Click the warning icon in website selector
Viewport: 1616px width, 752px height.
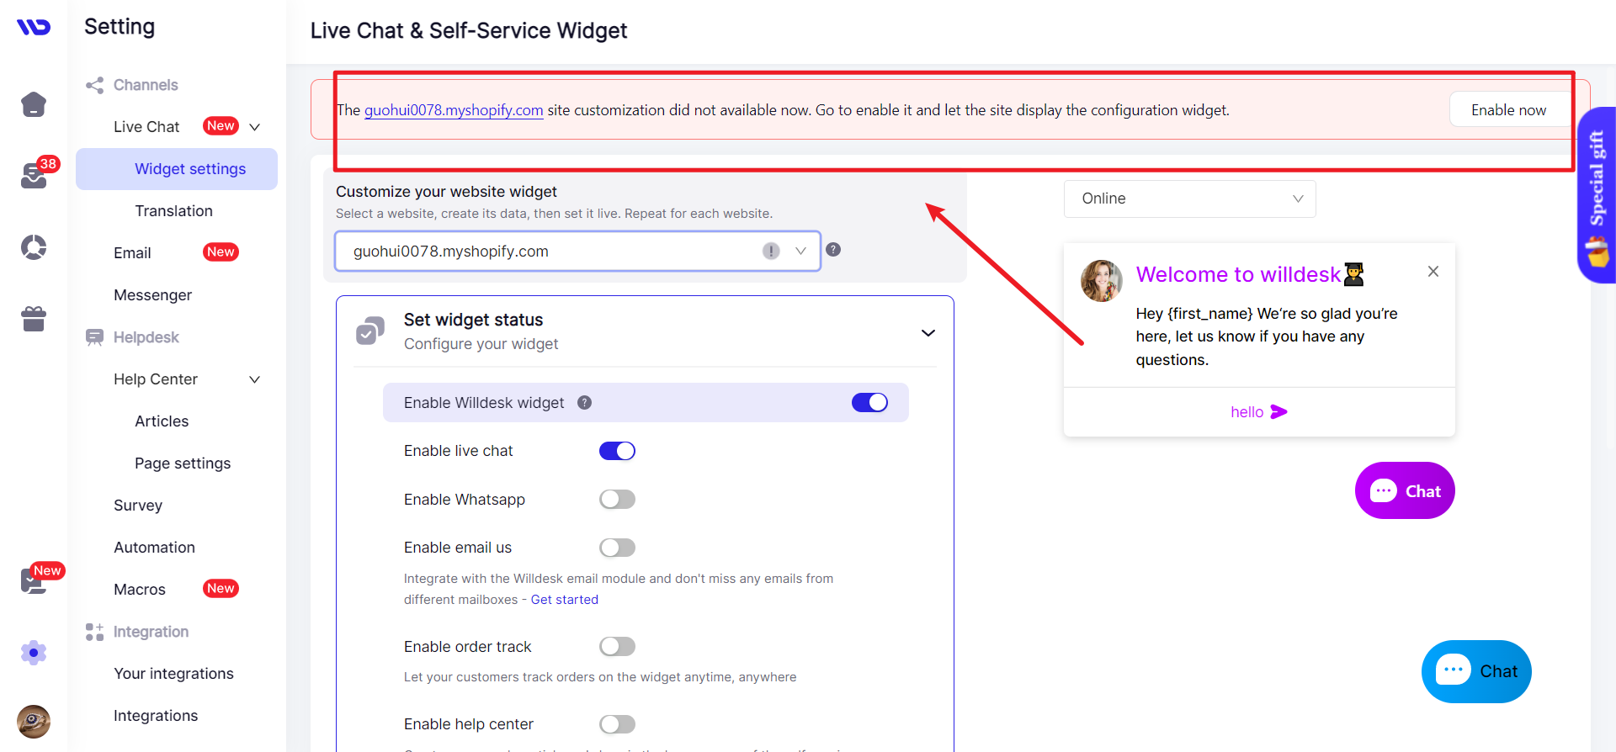point(771,251)
